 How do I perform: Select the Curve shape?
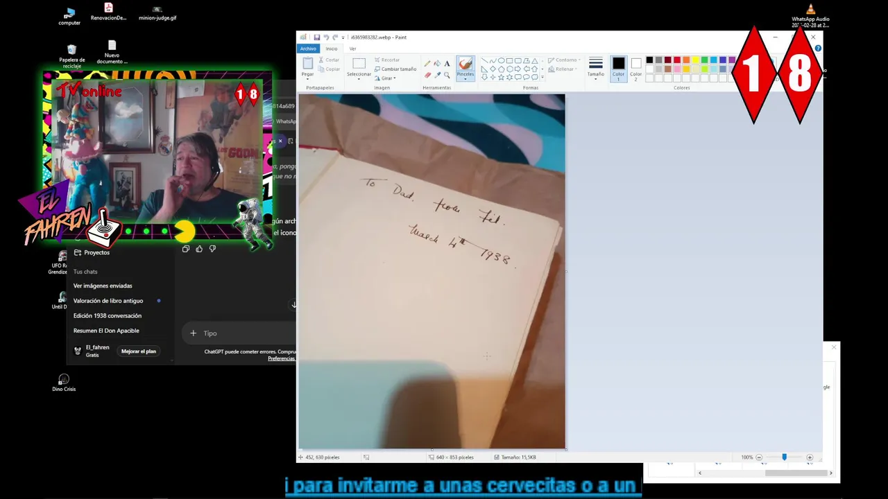493,61
